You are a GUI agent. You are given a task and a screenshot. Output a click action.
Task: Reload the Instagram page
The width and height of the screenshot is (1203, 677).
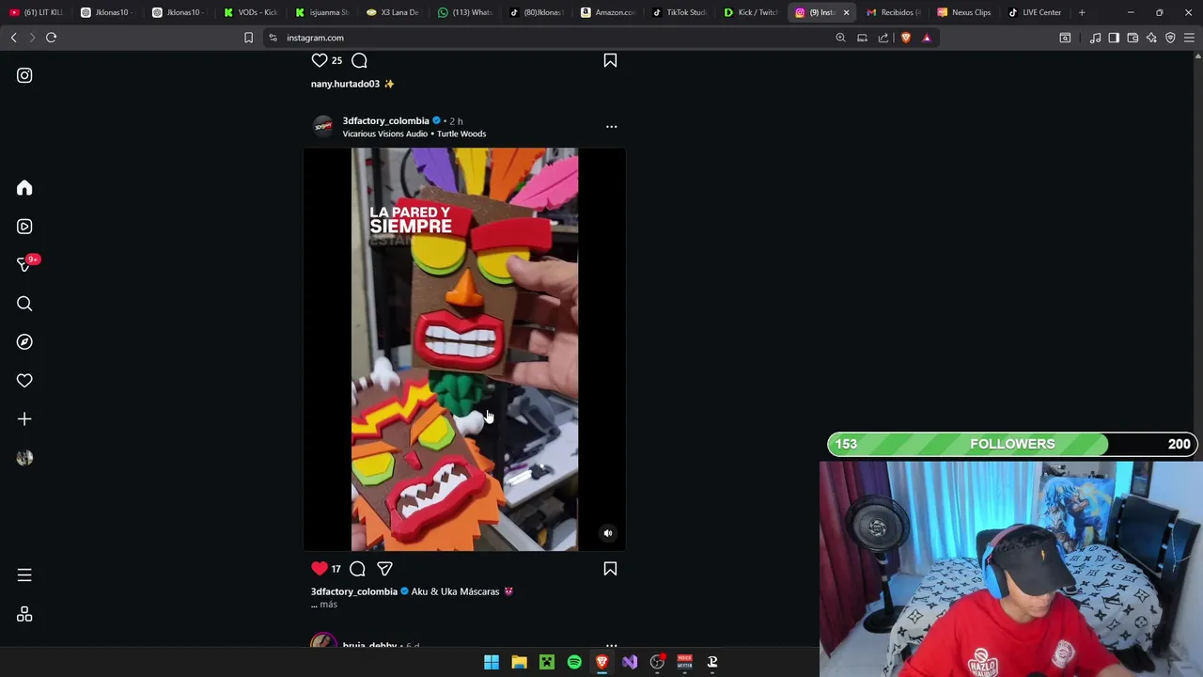51,38
